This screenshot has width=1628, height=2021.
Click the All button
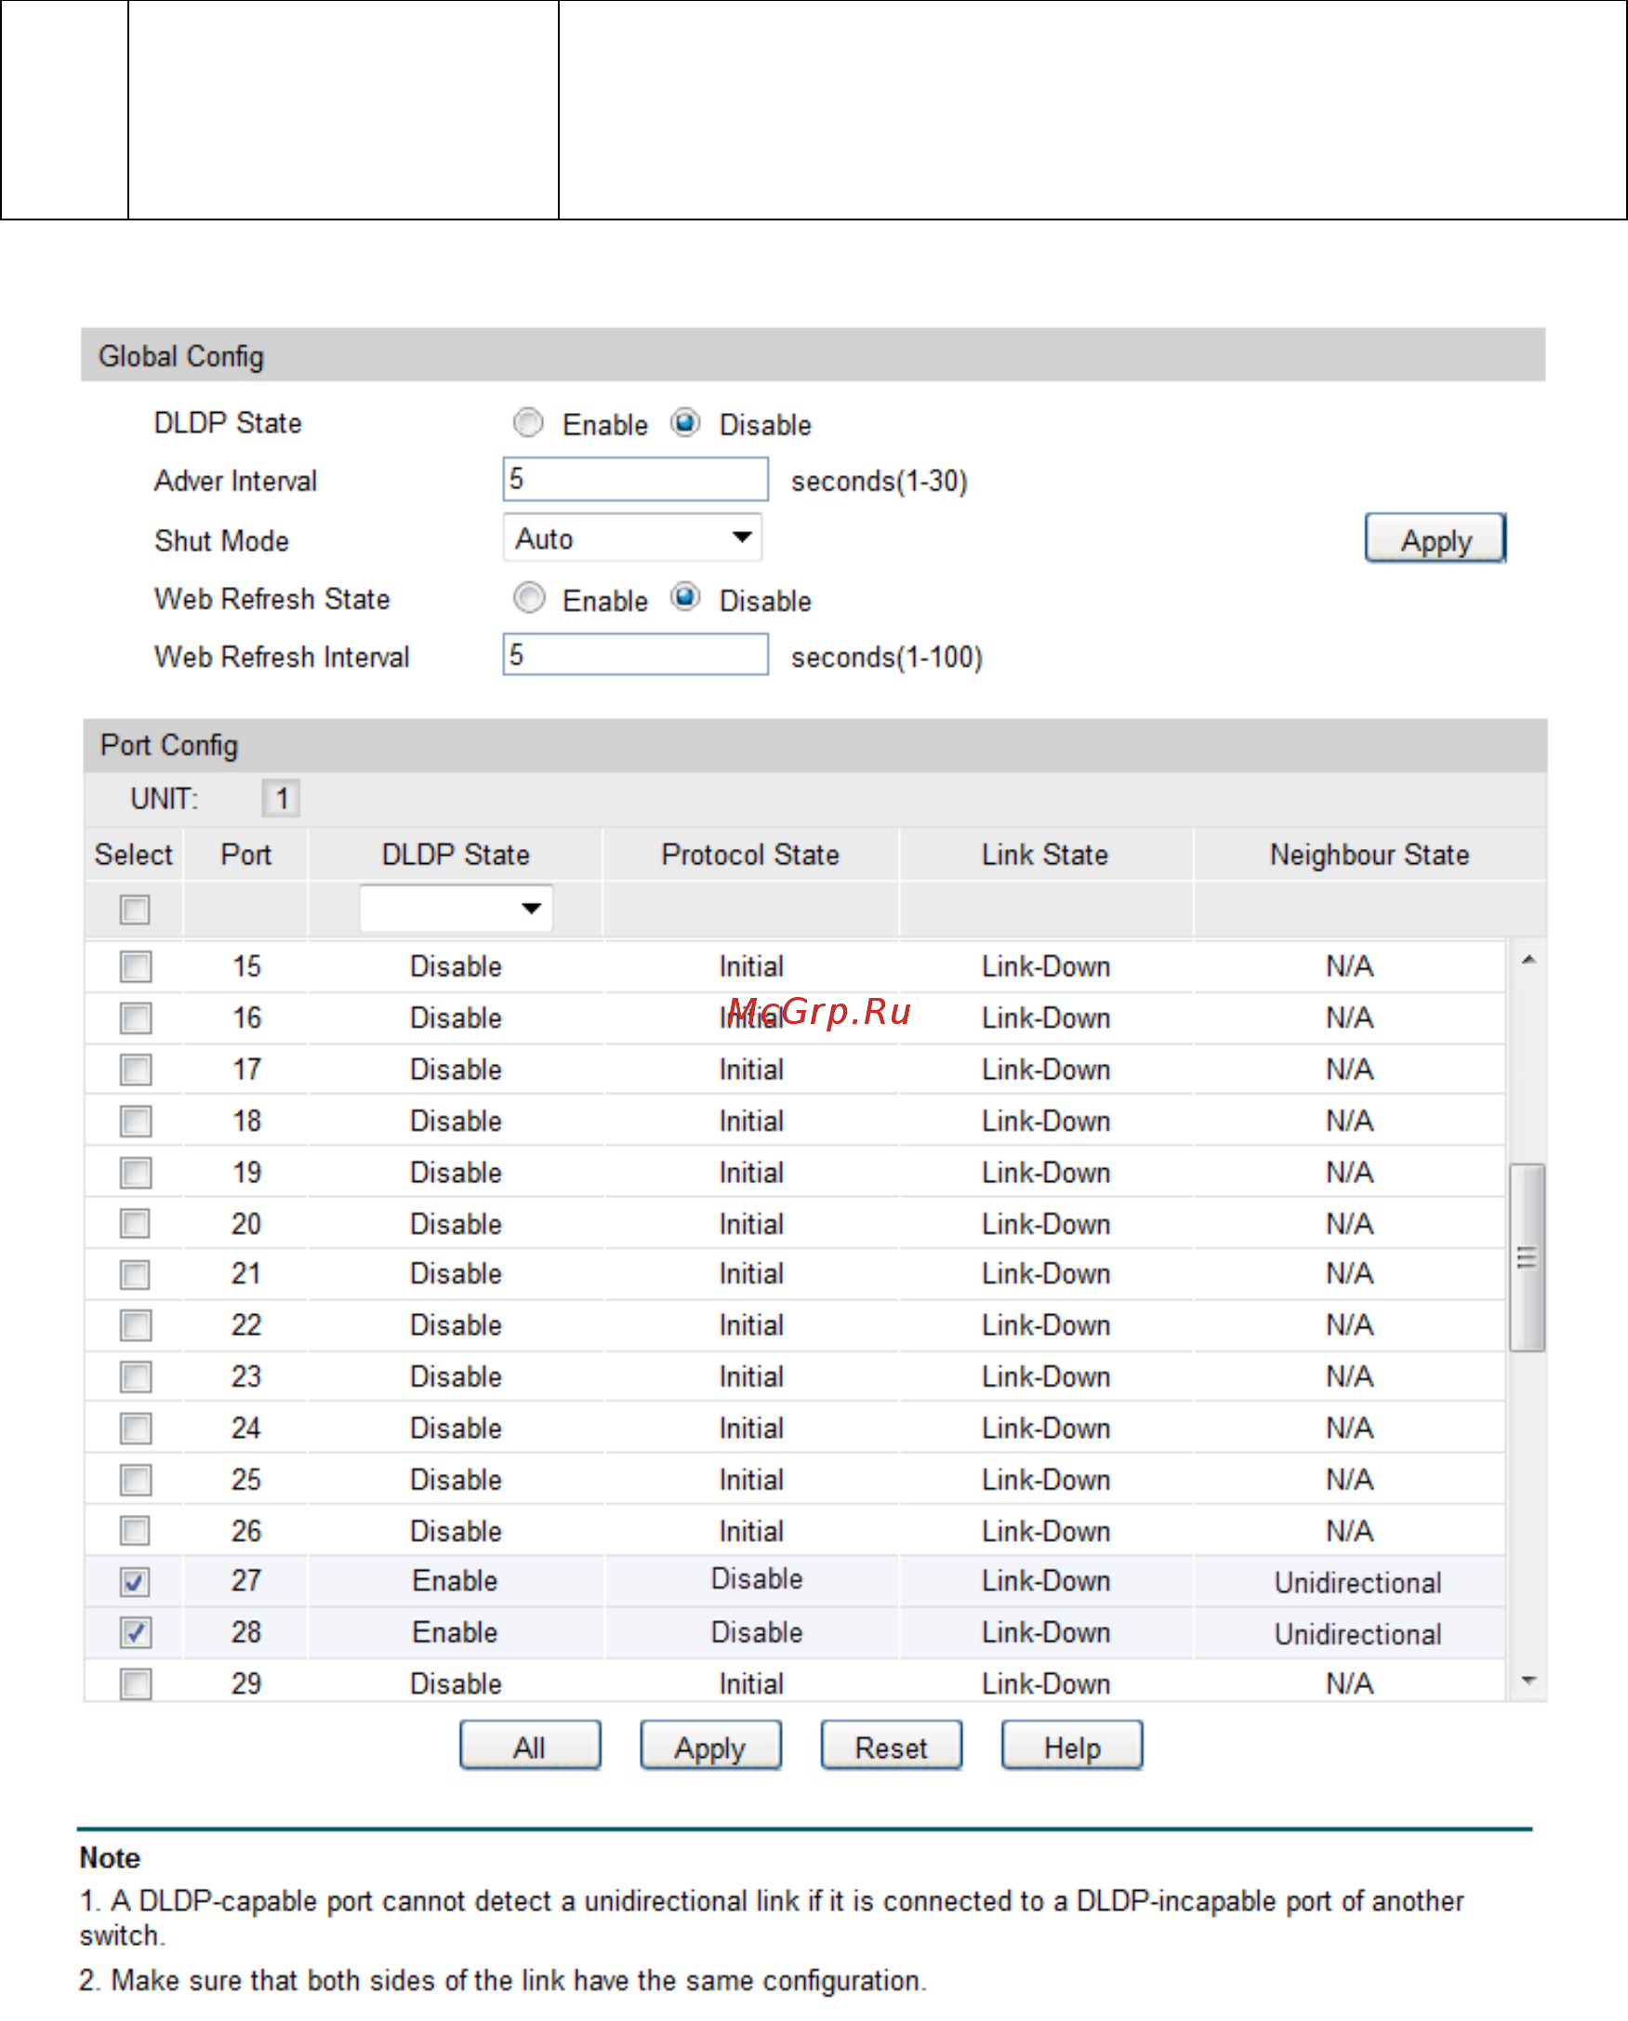pyautogui.click(x=530, y=1747)
